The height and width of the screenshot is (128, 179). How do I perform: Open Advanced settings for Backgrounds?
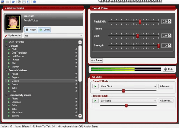tap(166, 101)
